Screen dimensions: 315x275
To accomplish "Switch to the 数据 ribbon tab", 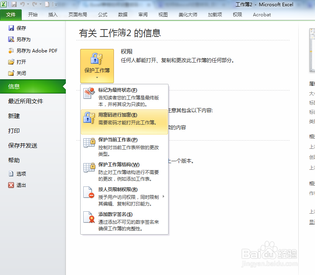I will [x=123, y=15].
